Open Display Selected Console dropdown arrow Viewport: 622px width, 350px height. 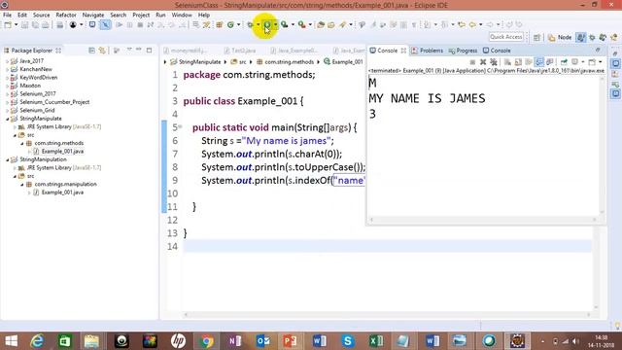[x=583, y=62]
